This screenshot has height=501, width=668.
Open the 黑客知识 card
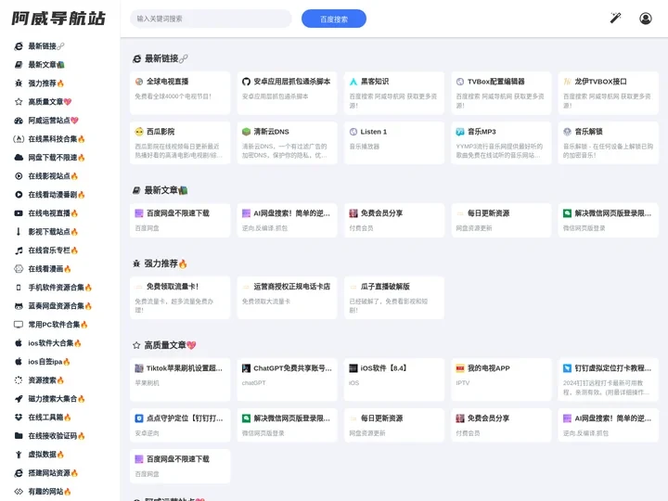[x=394, y=93]
